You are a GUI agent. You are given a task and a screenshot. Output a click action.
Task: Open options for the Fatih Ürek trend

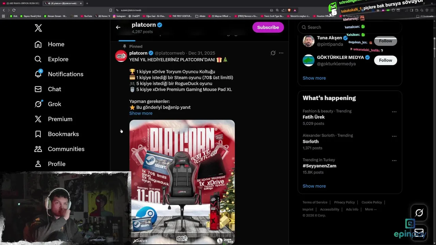coord(394,112)
